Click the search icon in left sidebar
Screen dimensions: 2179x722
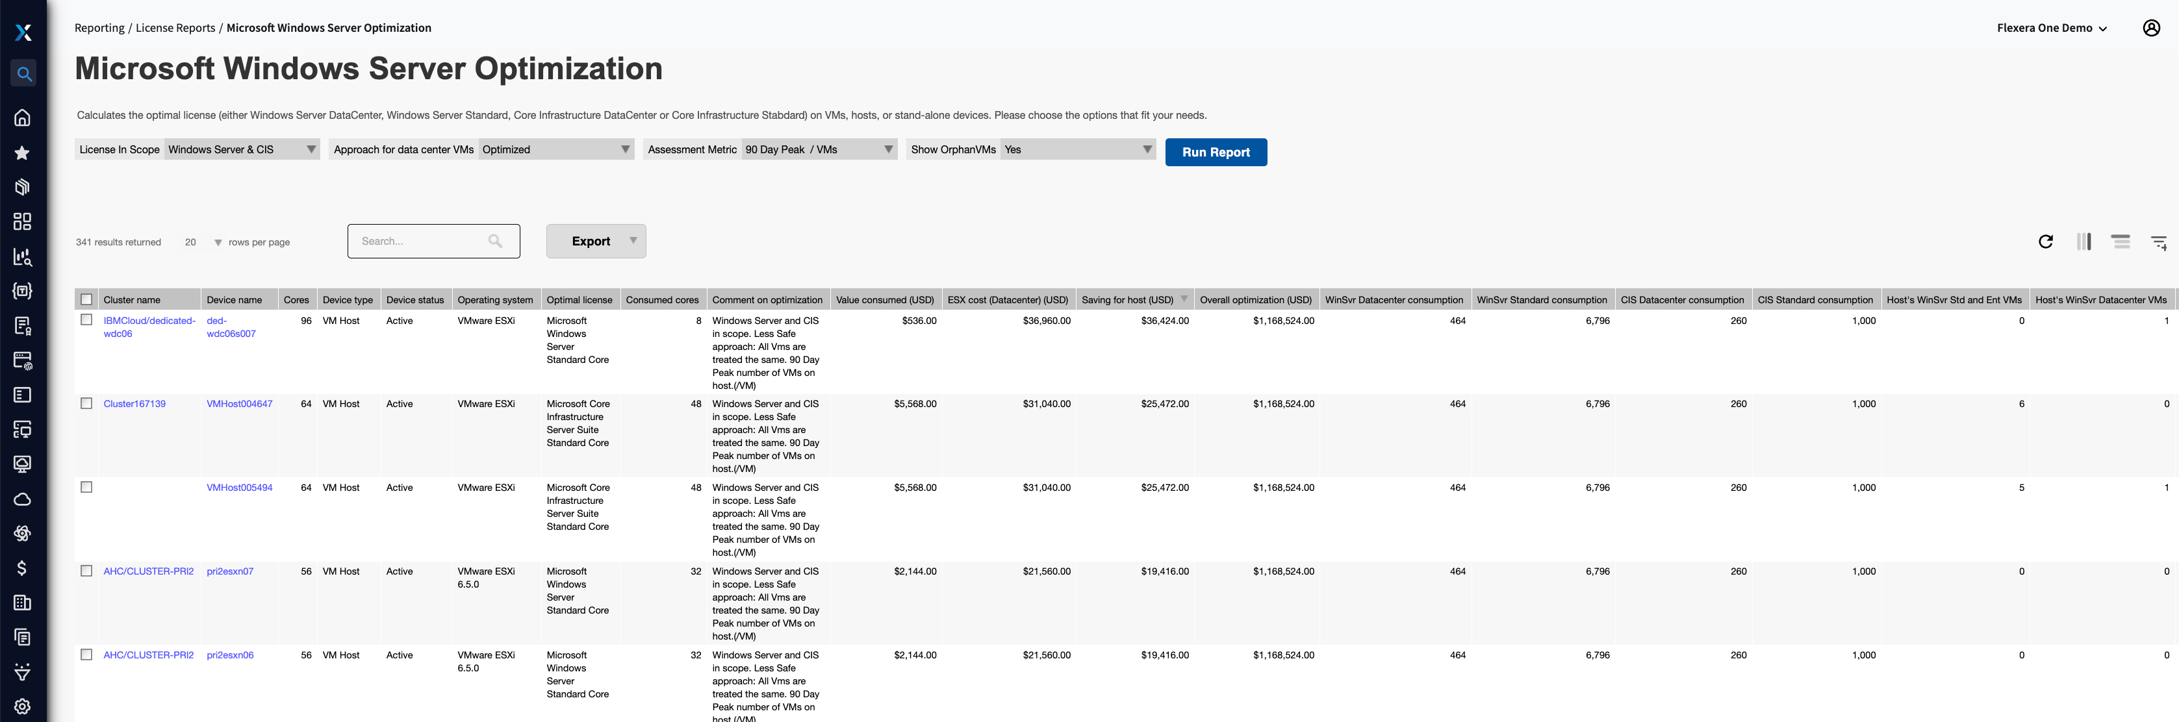[23, 75]
